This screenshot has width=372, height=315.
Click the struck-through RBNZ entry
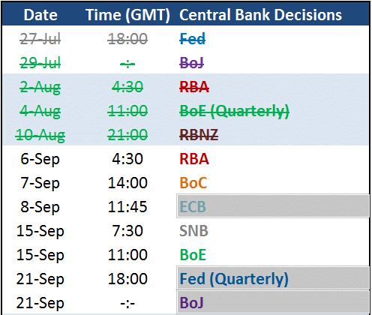[x=199, y=135]
